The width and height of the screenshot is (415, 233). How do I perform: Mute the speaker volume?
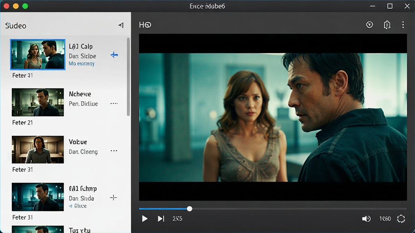(366, 219)
